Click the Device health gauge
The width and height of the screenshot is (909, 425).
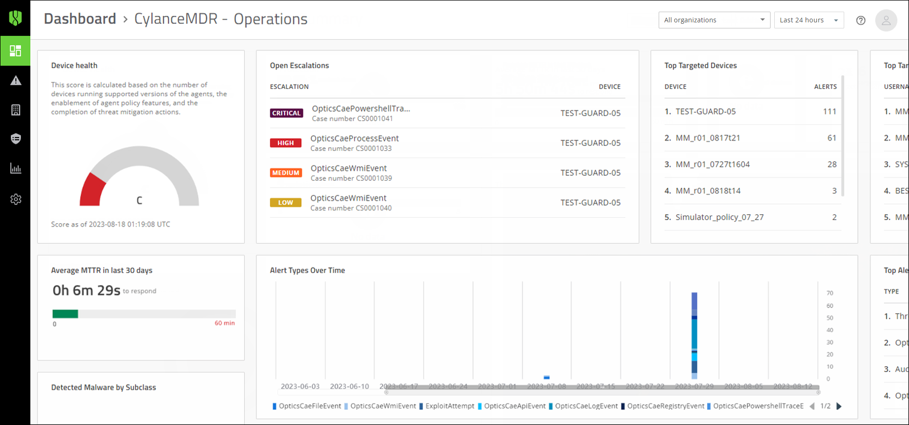click(x=139, y=176)
